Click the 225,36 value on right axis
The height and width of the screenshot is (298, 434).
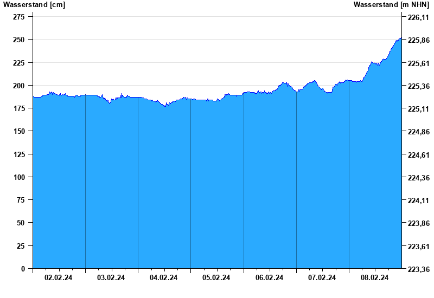419,86
